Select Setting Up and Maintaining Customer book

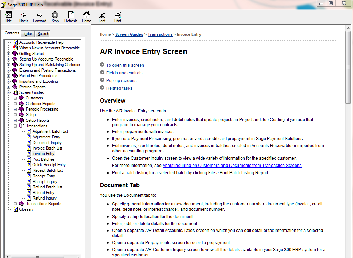click(x=50, y=65)
